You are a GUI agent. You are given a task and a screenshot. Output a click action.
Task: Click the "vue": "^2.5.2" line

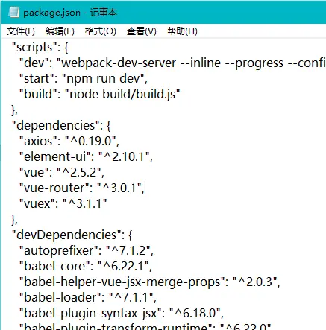coord(62,172)
